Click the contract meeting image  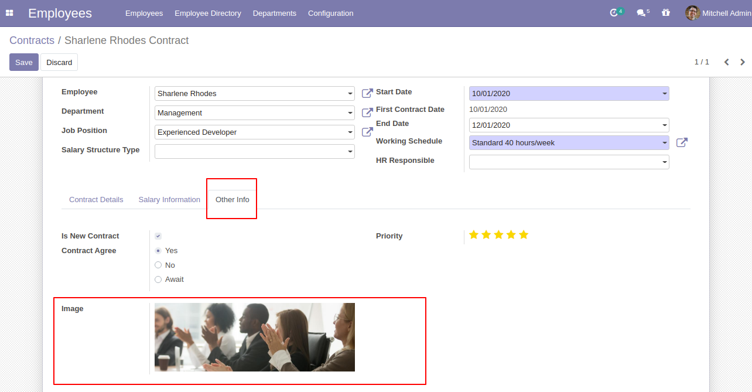255,337
